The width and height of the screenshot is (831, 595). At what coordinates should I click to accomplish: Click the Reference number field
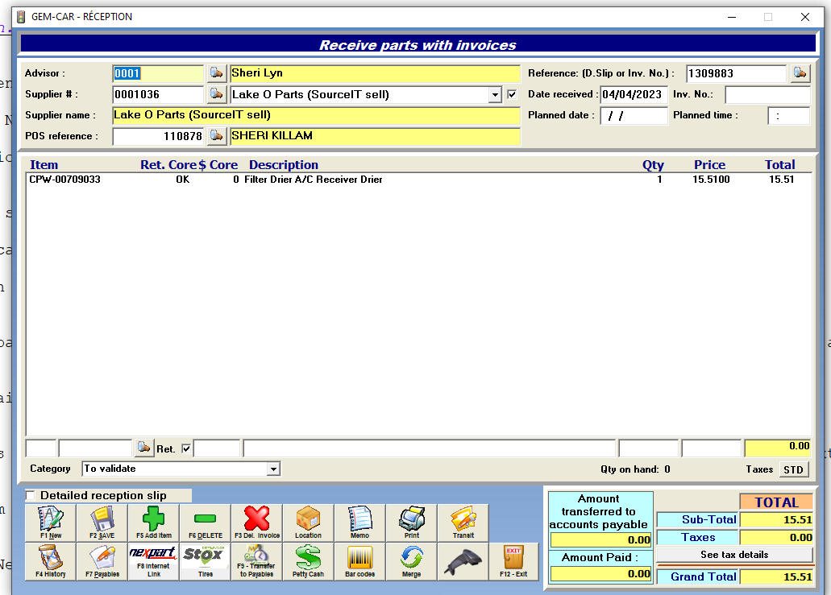(736, 73)
